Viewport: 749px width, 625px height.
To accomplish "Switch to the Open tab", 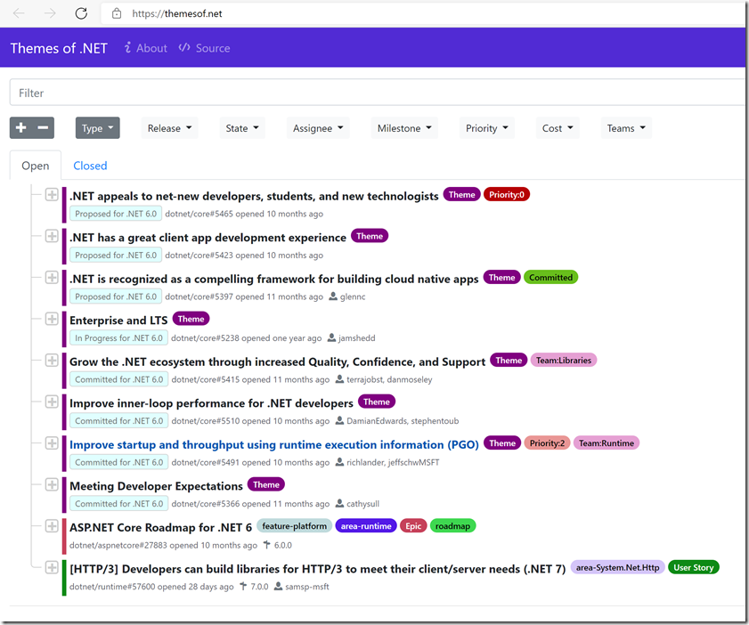I will pyautogui.click(x=36, y=166).
